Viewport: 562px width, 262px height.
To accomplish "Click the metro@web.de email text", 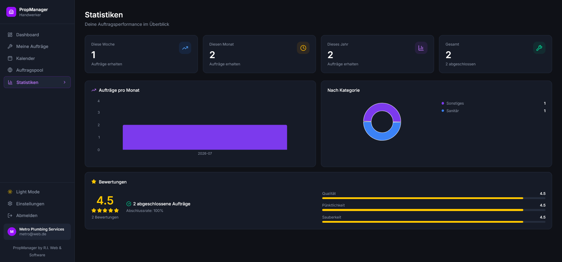I will tap(33, 234).
